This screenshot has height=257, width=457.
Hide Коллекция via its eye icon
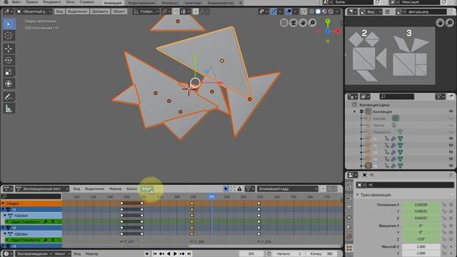click(x=451, y=111)
